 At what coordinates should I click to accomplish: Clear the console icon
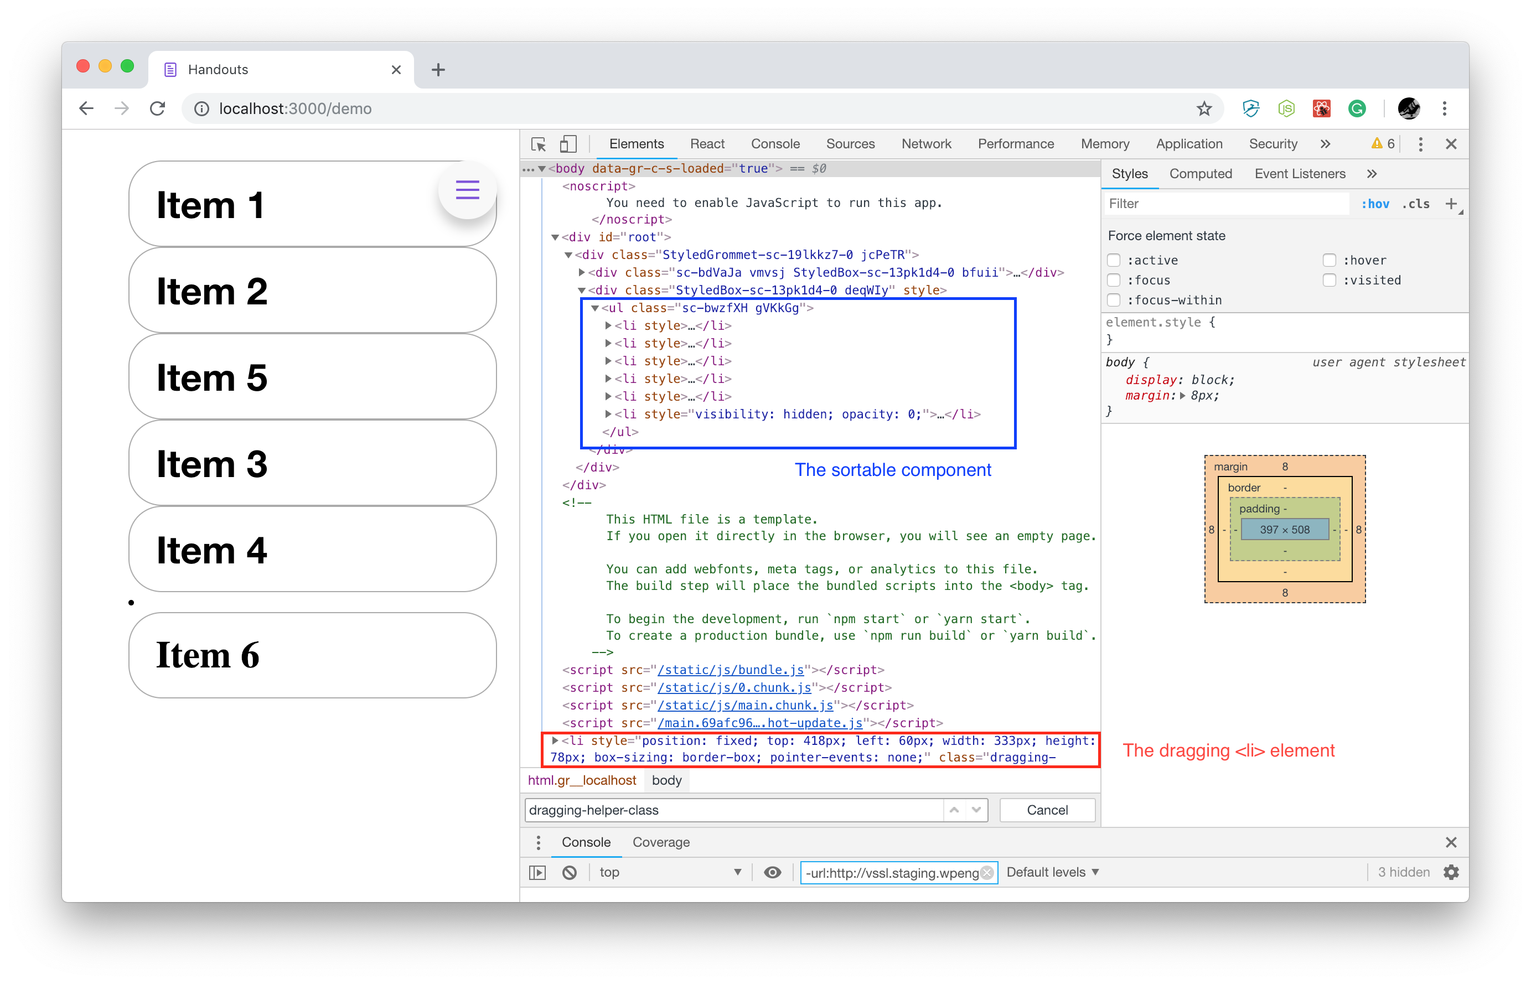568,872
